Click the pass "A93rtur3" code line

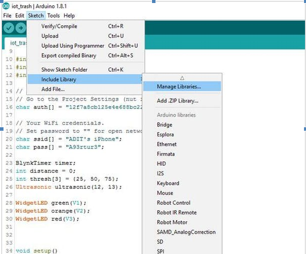[60, 147]
